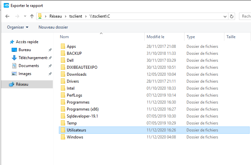
Task: Select Accès rapide in navigation pane
Action: (27, 42)
